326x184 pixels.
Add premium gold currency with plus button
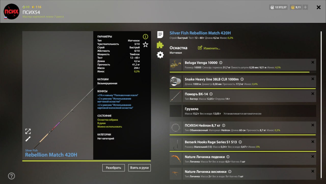click(x=305, y=7)
